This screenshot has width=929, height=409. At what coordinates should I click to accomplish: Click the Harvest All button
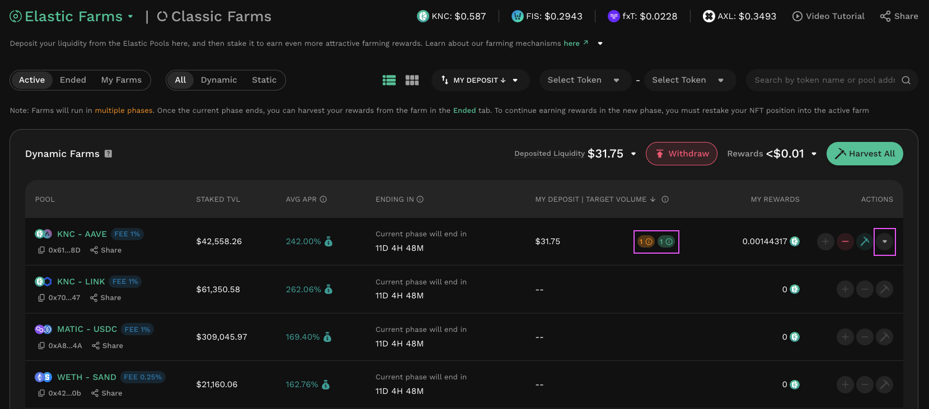click(x=865, y=154)
